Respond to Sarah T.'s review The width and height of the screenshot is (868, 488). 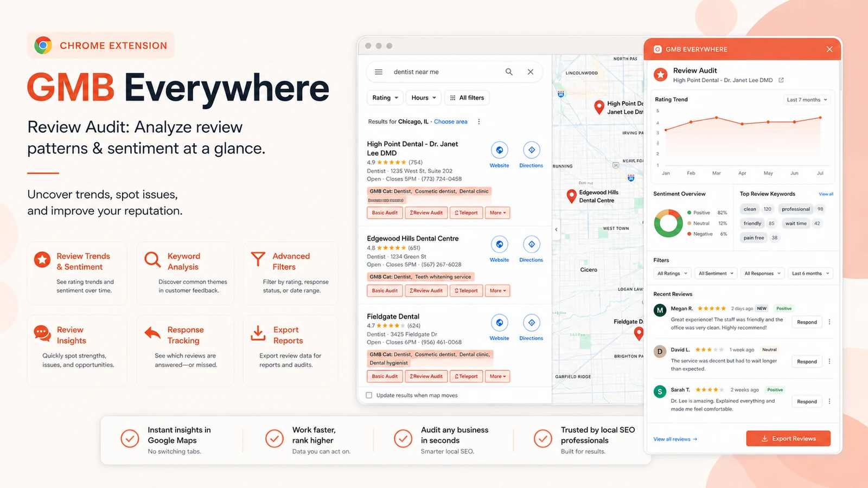807,402
